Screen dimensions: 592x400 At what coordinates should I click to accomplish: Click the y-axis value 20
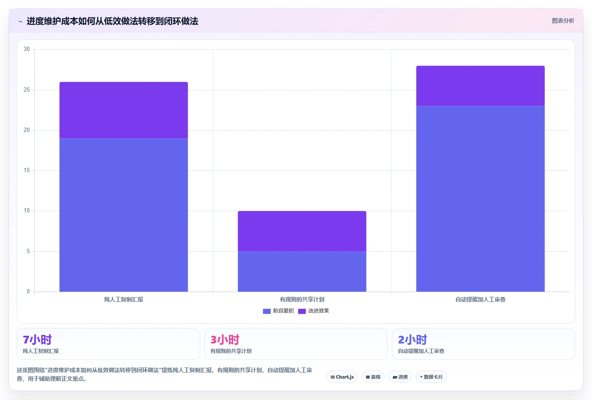[27, 130]
